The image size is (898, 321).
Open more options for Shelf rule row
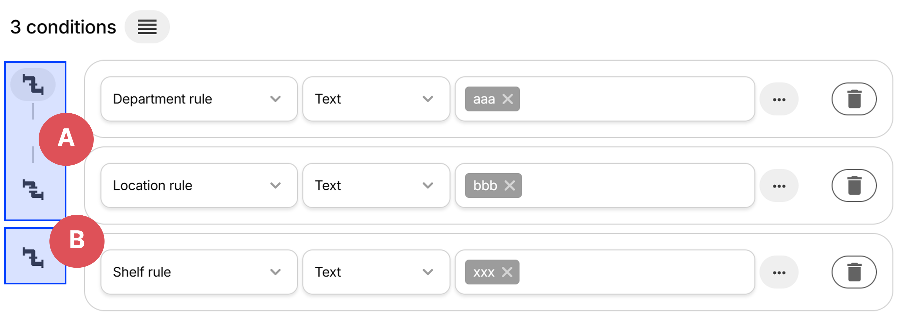pyautogui.click(x=779, y=273)
